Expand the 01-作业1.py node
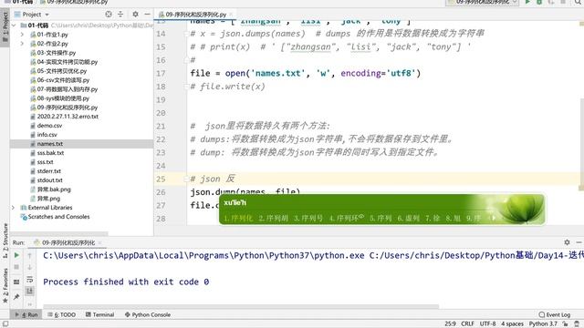 (x=22, y=35)
